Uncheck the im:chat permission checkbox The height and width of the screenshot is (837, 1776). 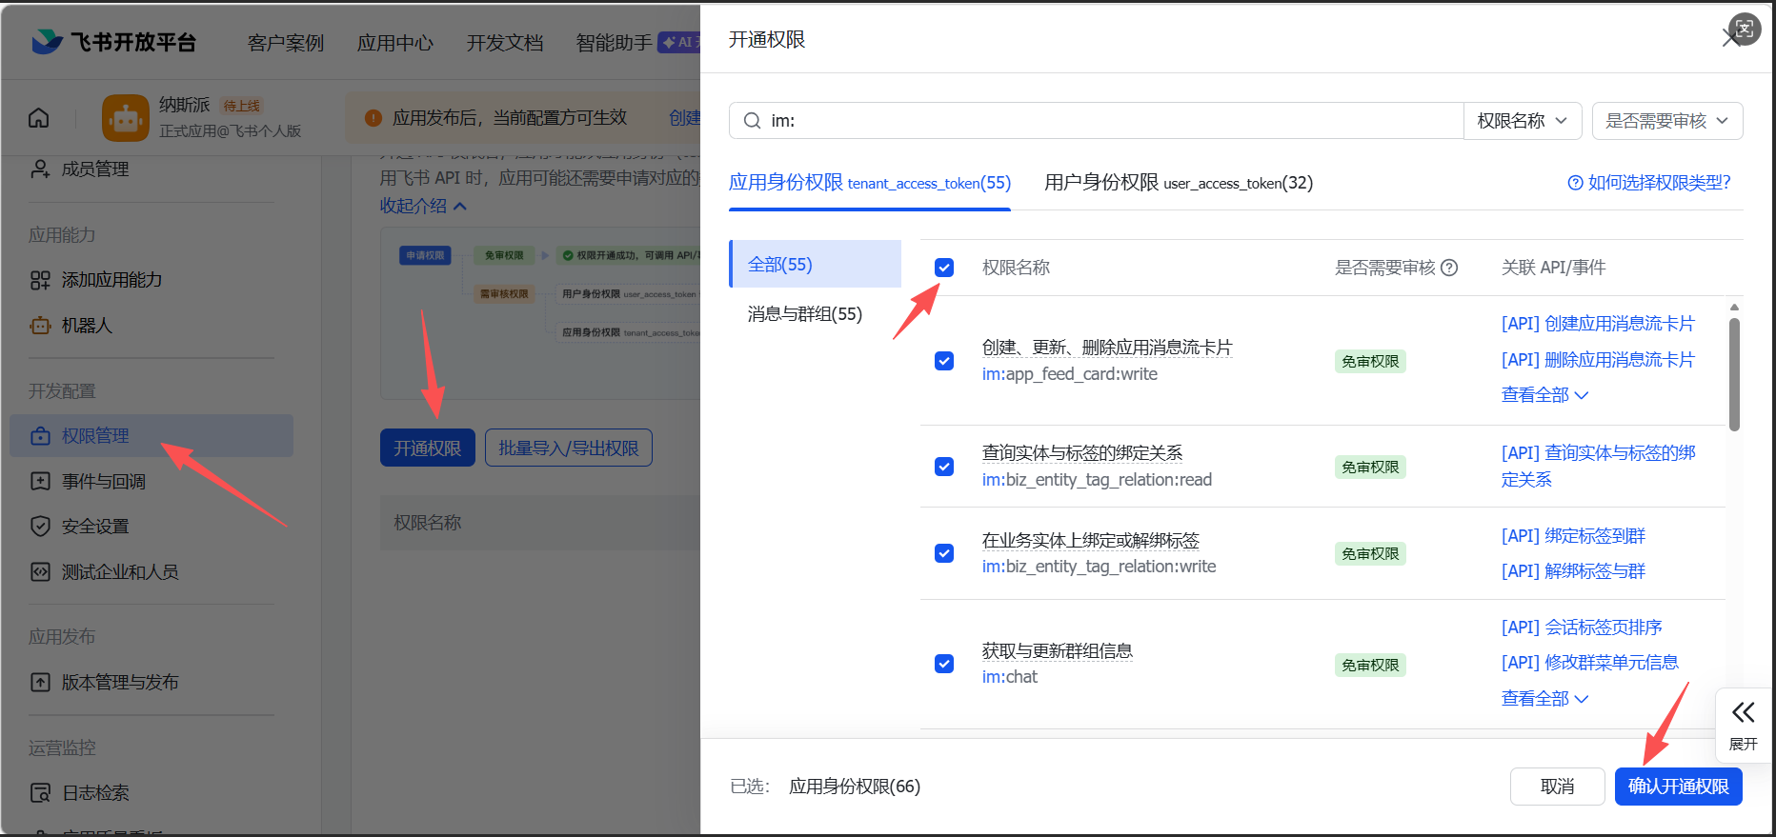coord(944,664)
